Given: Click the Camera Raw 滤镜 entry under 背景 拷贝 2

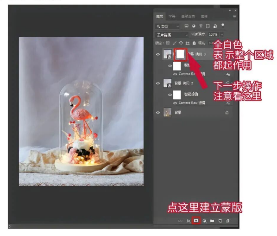Looking at the screenshot, I should 192,103.
